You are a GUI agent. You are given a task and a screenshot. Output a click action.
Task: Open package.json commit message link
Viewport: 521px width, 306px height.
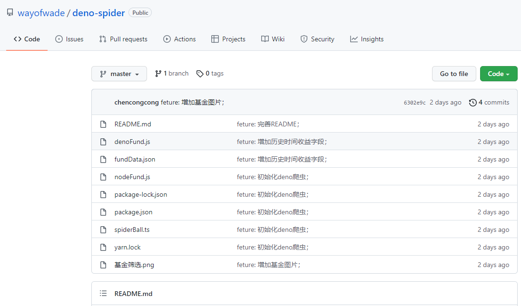(273, 212)
